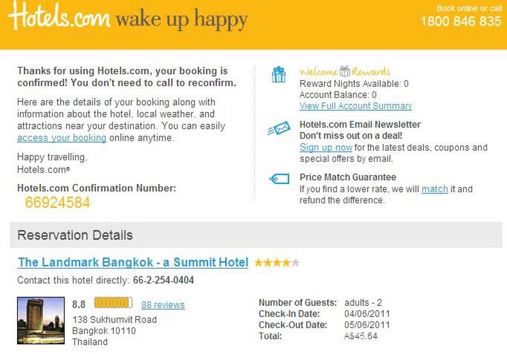Click the Price Match Guarantee tag icon
The width and height of the screenshot is (507, 354).
(x=279, y=179)
